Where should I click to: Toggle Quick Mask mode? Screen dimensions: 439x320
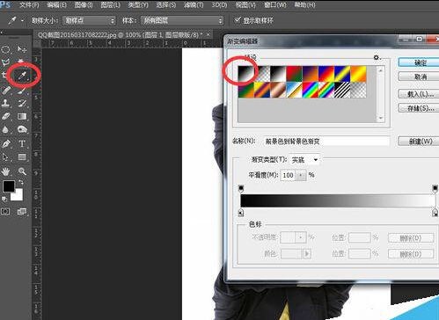click(x=5, y=211)
